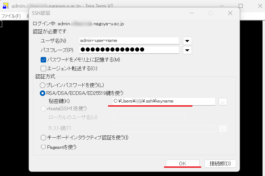This screenshot has height=176, width=265.
Task: Close the Tera Term main window
Action: coord(260,6)
